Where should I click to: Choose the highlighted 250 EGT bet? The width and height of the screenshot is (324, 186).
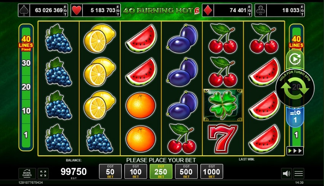click(161, 172)
